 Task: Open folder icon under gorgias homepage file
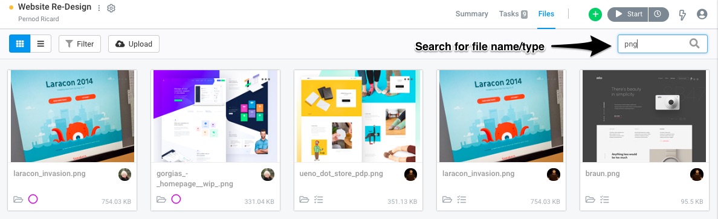[161, 199]
